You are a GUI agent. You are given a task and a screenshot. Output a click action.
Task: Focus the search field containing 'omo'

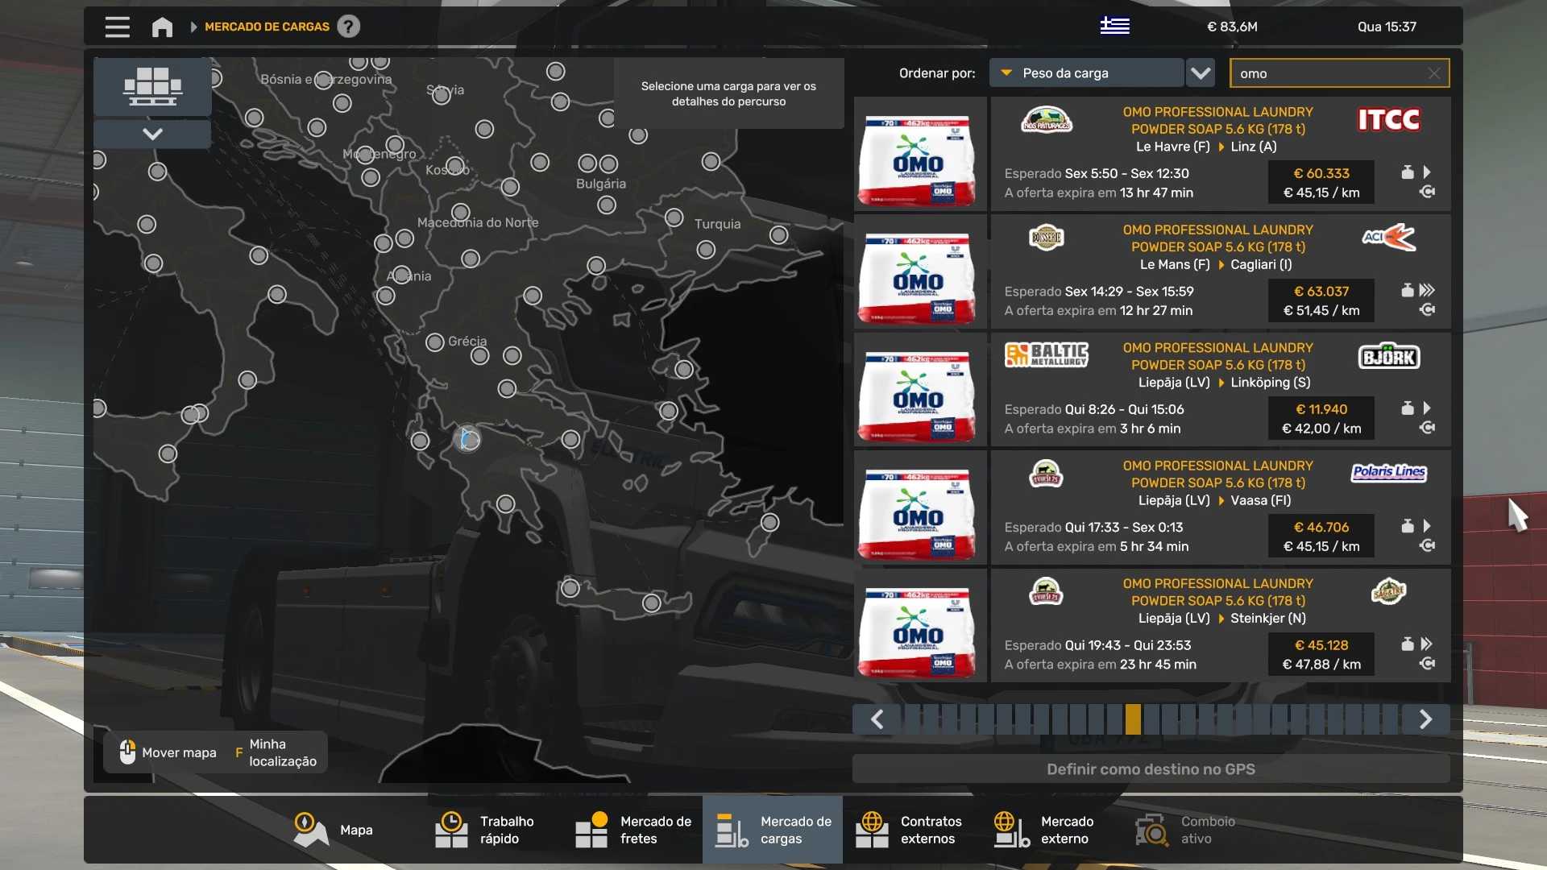click(1339, 72)
